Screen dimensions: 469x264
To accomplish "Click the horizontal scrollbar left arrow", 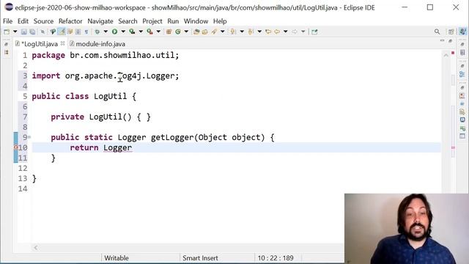I will pos(36,248).
